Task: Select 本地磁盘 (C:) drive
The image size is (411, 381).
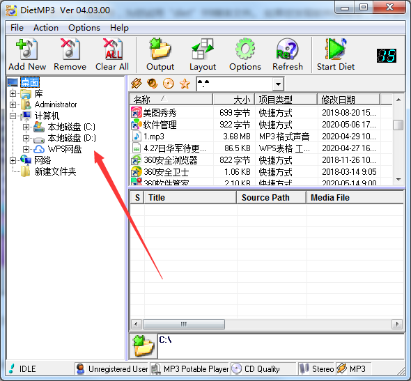Action: [72, 127]
